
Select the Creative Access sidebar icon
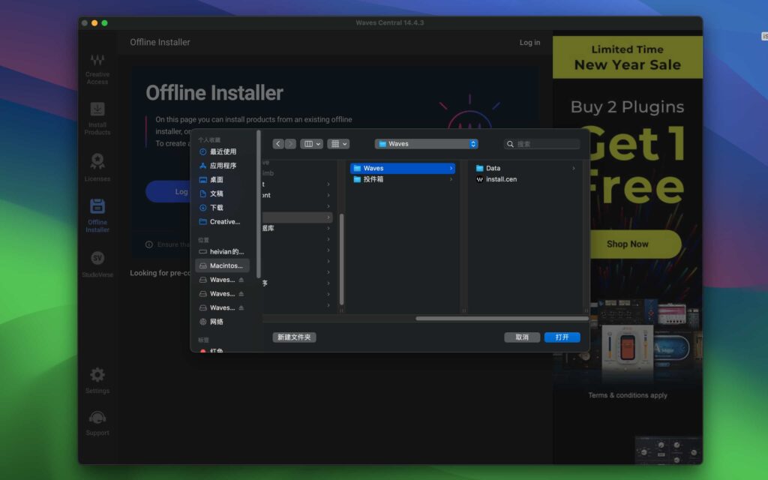[x=97, y=67]
